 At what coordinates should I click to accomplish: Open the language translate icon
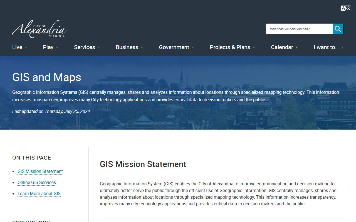pyautogui.click(x=346, y=8)
